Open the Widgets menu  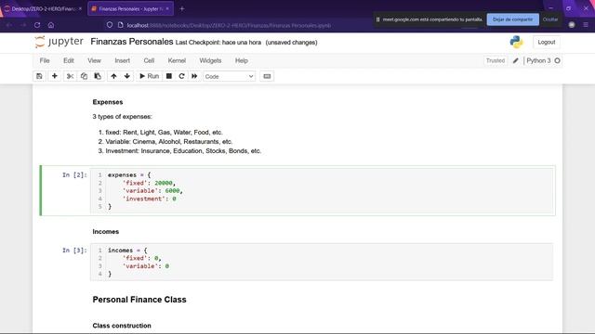[x=210, y=60]
